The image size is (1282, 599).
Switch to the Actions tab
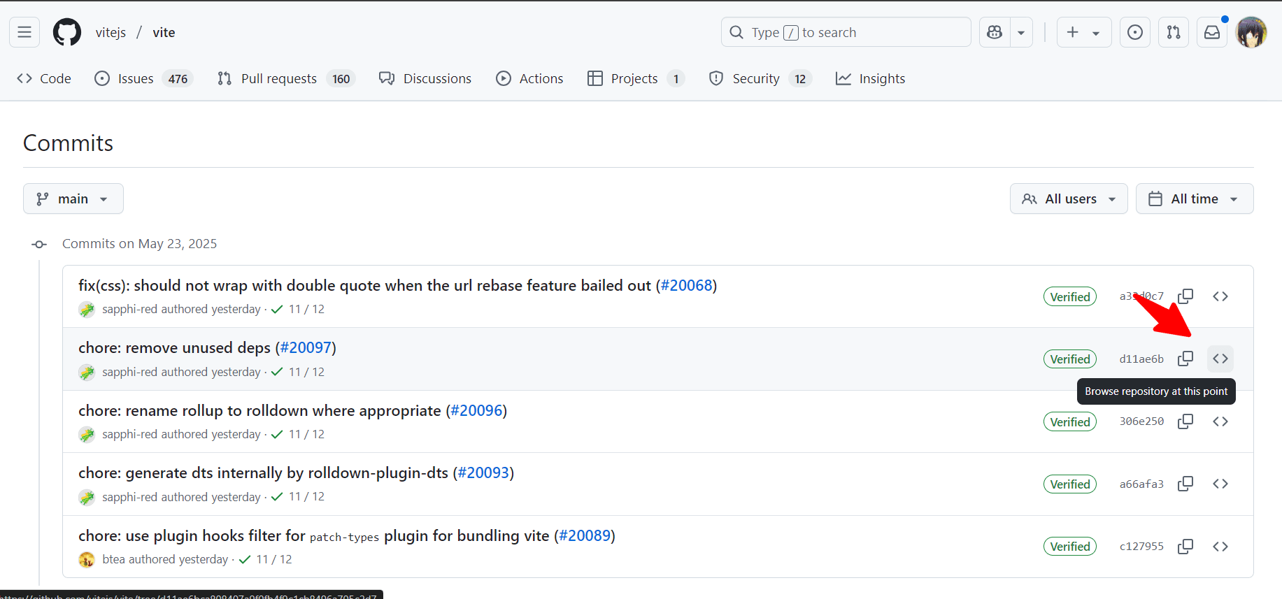pos(529,78)
